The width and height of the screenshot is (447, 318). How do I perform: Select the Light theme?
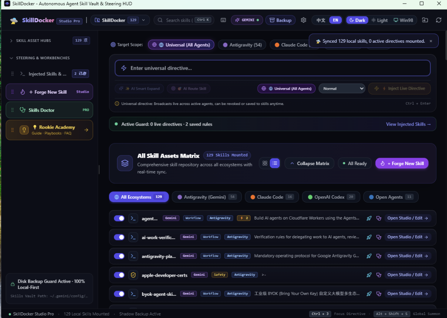[x=379, y=20]
